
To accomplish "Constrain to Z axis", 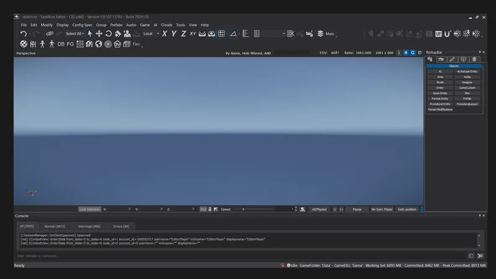I will coord(184,33).
